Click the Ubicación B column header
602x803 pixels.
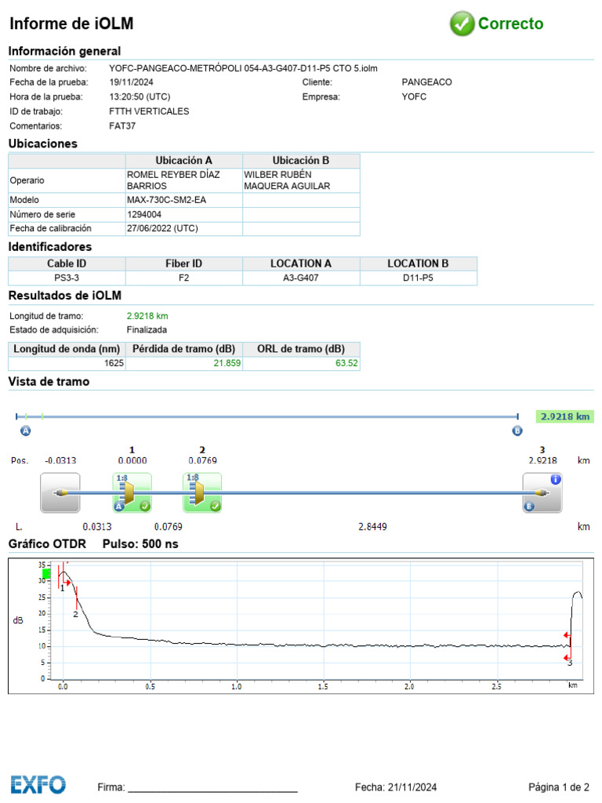click(301, 160)
